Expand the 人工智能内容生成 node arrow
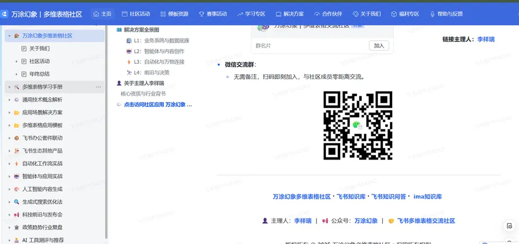Viewport: 519px width, 244px height. pos(9,189)
